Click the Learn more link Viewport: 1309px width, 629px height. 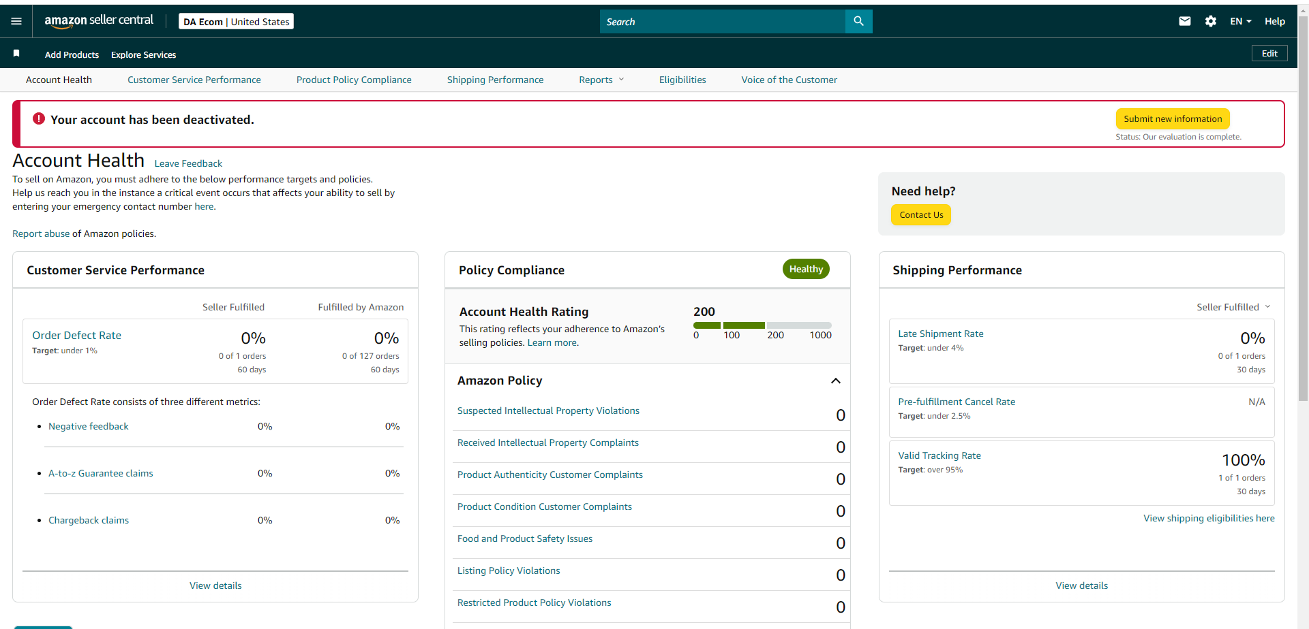(x=552, y=342)
